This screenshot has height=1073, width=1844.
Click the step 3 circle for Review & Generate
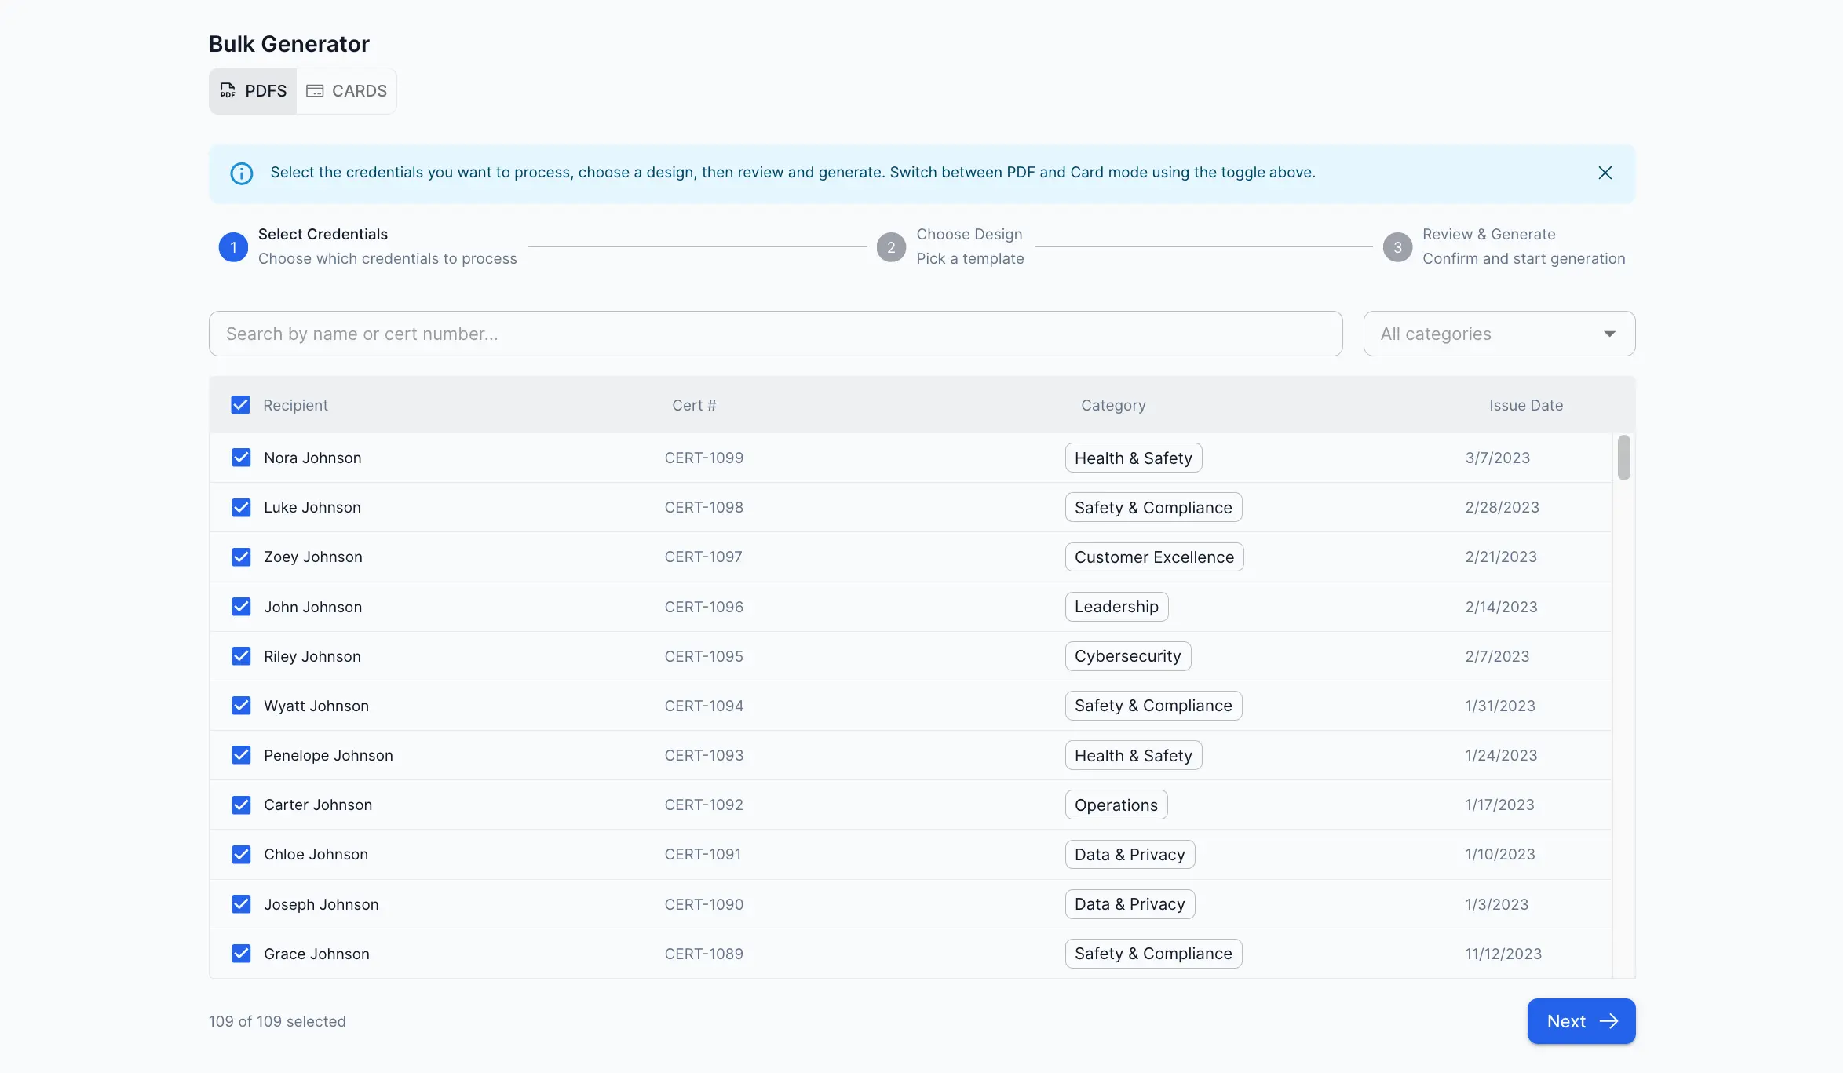[x=1397, y=247]
